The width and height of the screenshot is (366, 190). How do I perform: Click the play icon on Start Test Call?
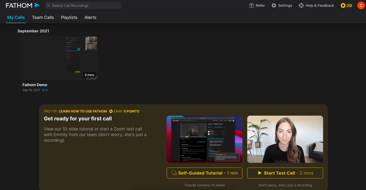tap(259, 173)
